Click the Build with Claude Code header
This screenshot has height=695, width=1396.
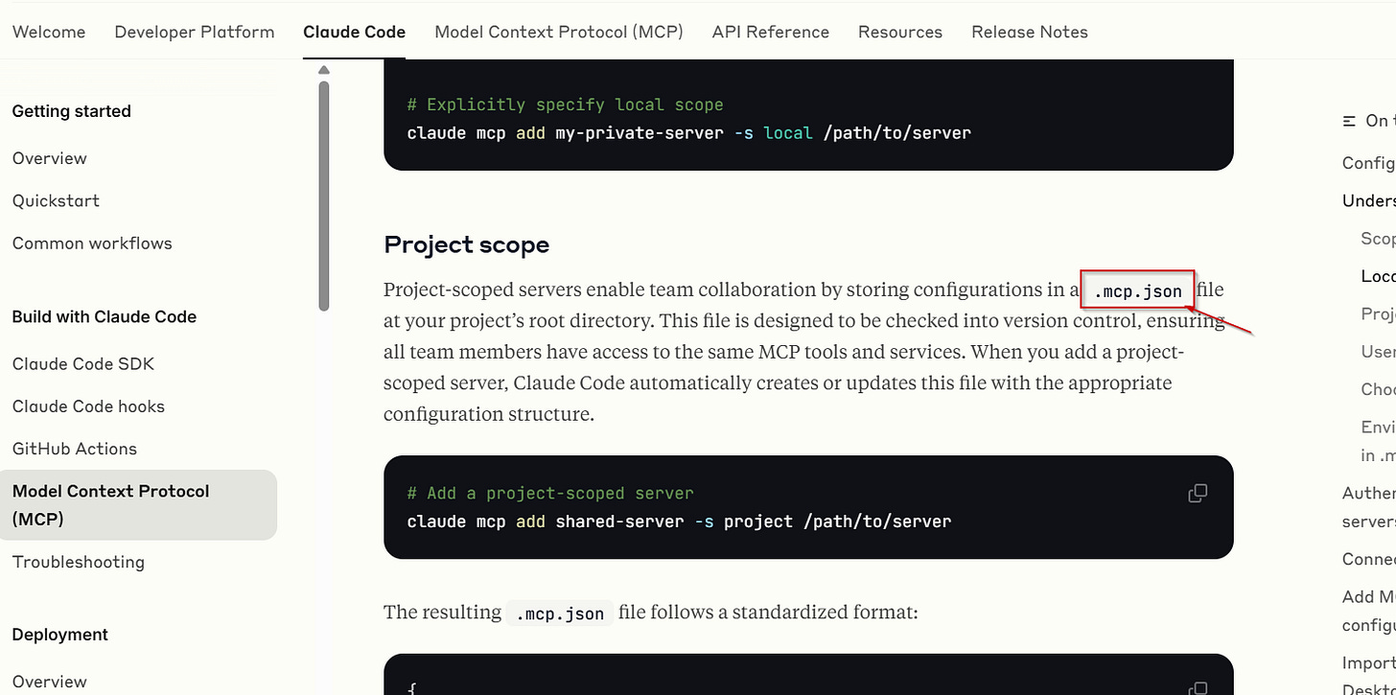pyautogui.click(x=105, y=316)
